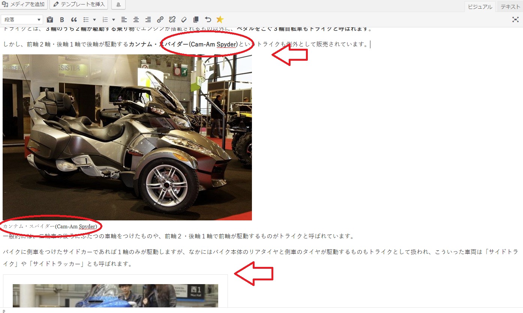Click the sentence starting しかし、前輪２輪
This screenshot has height=313, width=523.
(186, 44)
